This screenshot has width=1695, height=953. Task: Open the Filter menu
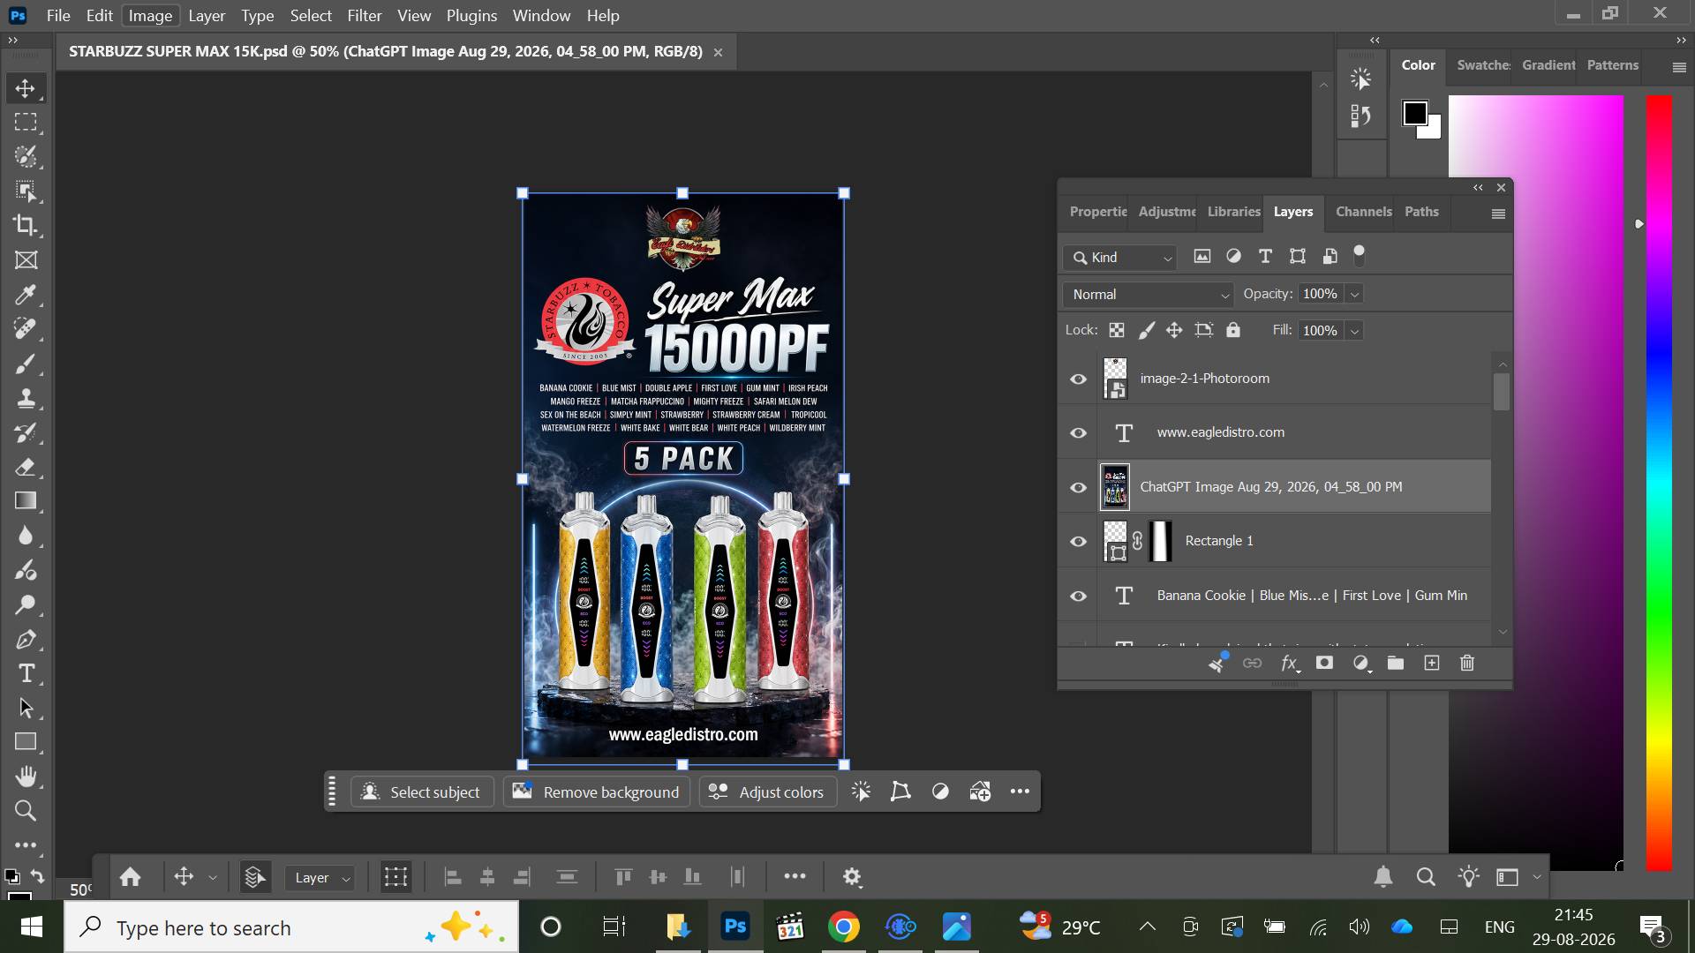point(364,16)
